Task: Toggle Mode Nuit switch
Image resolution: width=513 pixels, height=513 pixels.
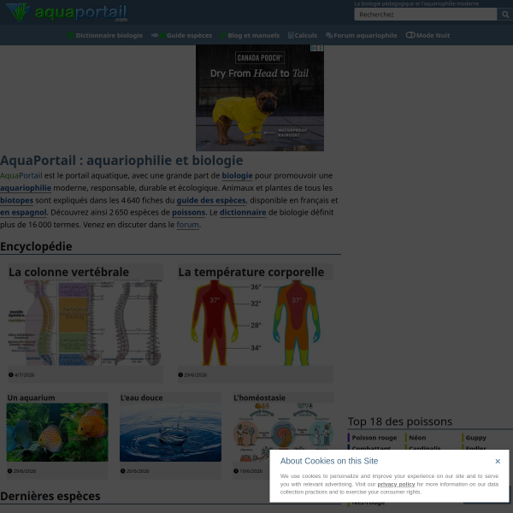Action: tap(428, 35)
